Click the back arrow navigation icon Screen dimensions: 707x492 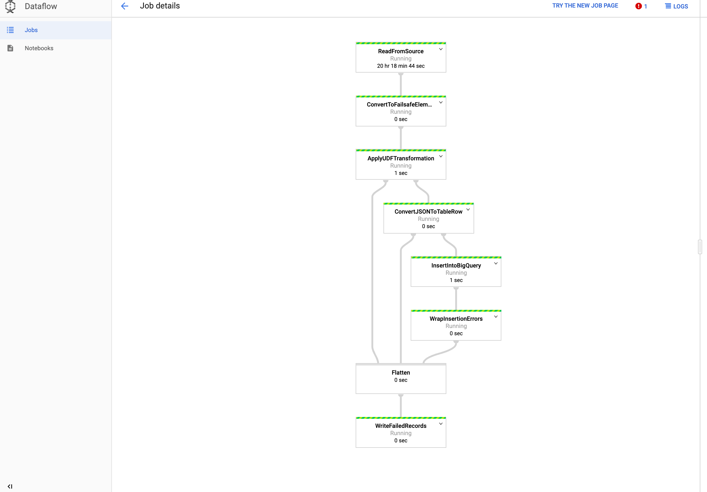pyautogui.click(x=125, y=6)
